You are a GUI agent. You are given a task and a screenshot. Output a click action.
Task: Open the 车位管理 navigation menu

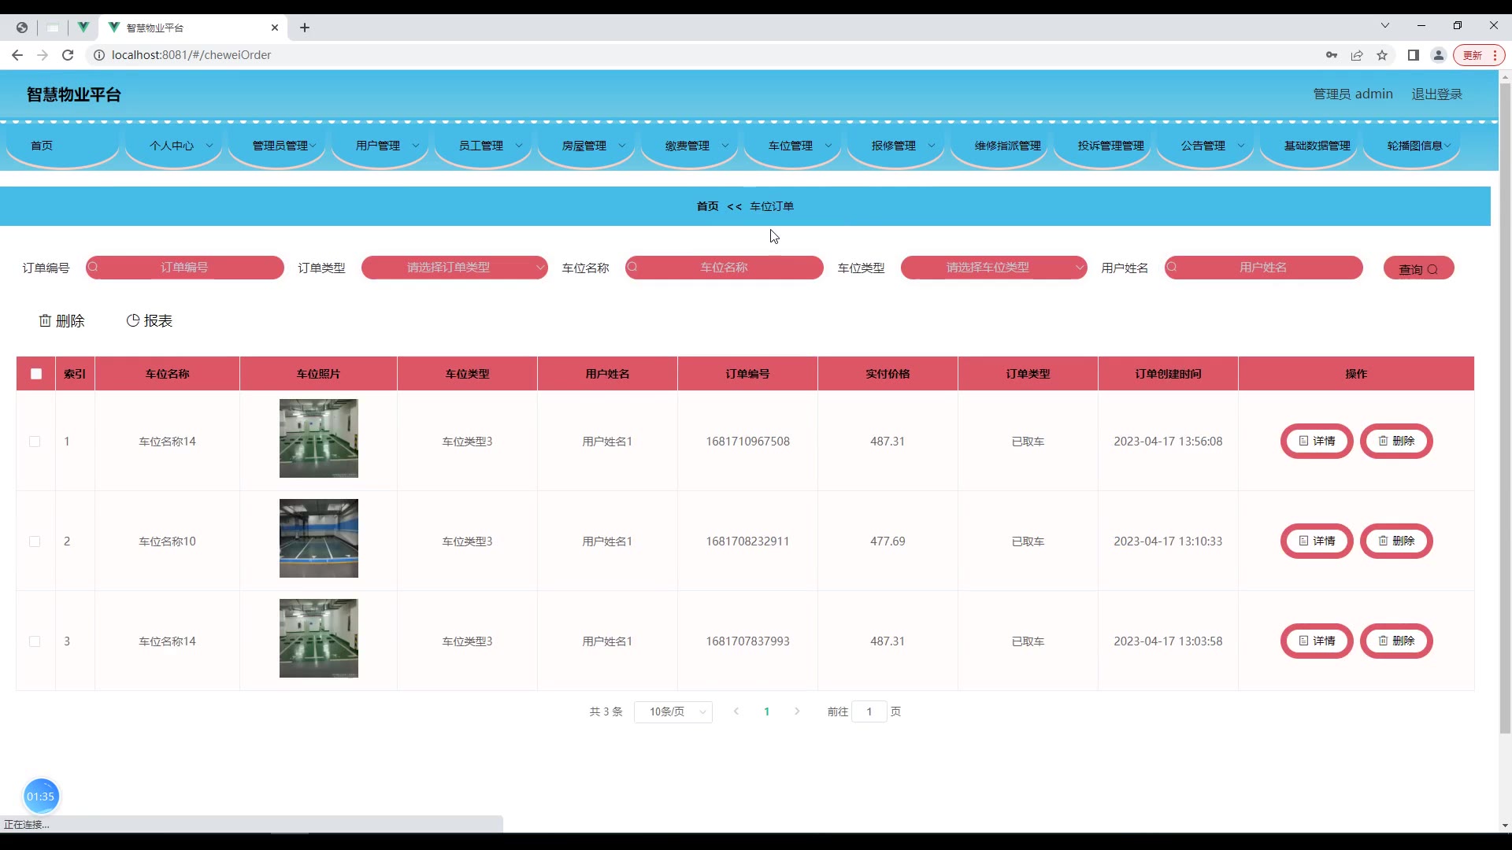[791, 146]
